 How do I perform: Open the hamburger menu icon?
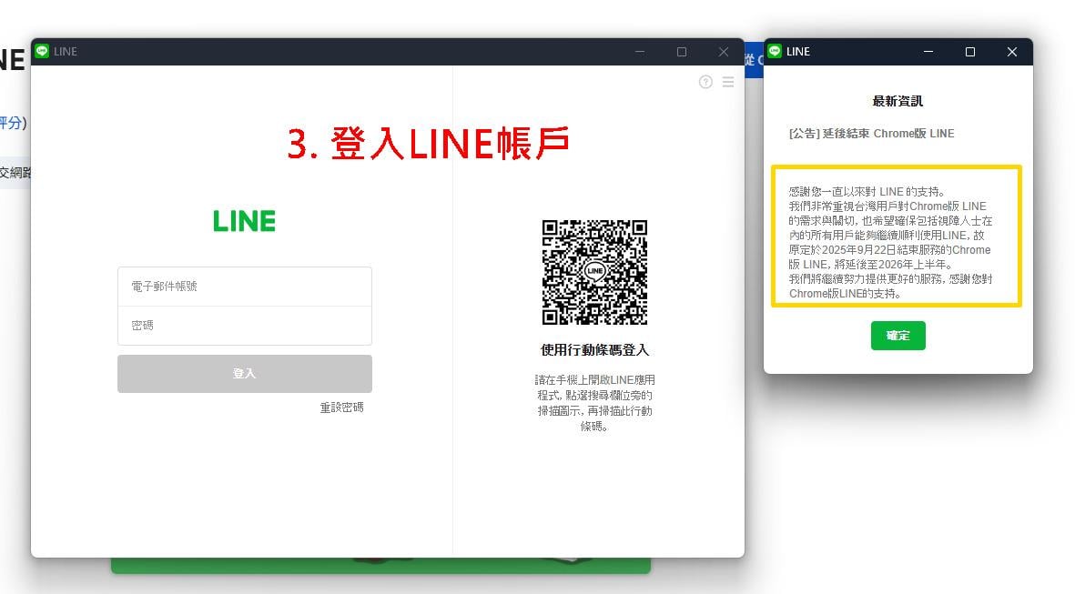(728, 82)
